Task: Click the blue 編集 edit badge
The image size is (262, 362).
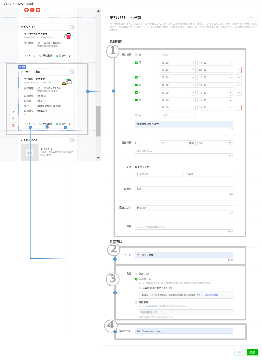Action: tap(22, 67)
